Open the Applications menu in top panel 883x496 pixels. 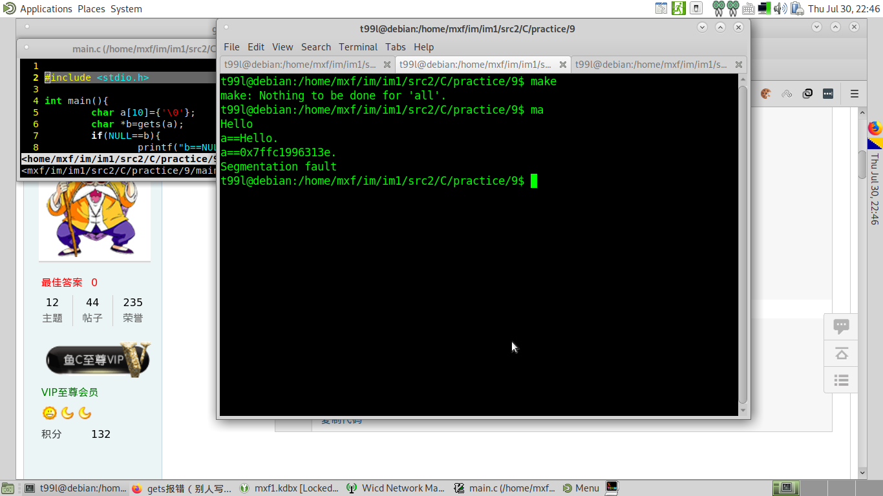coord(46,9)
